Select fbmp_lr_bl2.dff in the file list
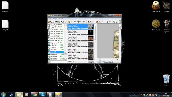This screenshot has height=97, width=172. click(56, 32)
